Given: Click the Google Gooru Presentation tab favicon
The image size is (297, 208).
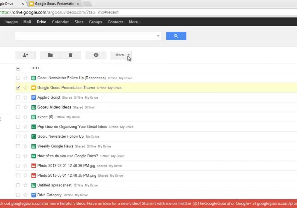Looking at the screenshot, I should tap(32, 4).
